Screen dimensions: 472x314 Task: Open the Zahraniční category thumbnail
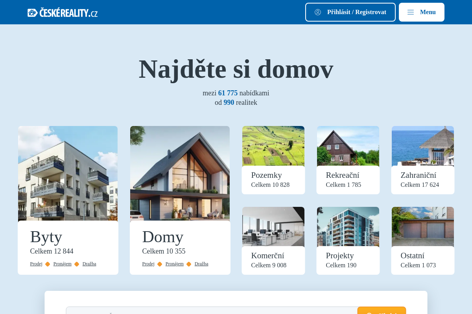tap(422, 146)
